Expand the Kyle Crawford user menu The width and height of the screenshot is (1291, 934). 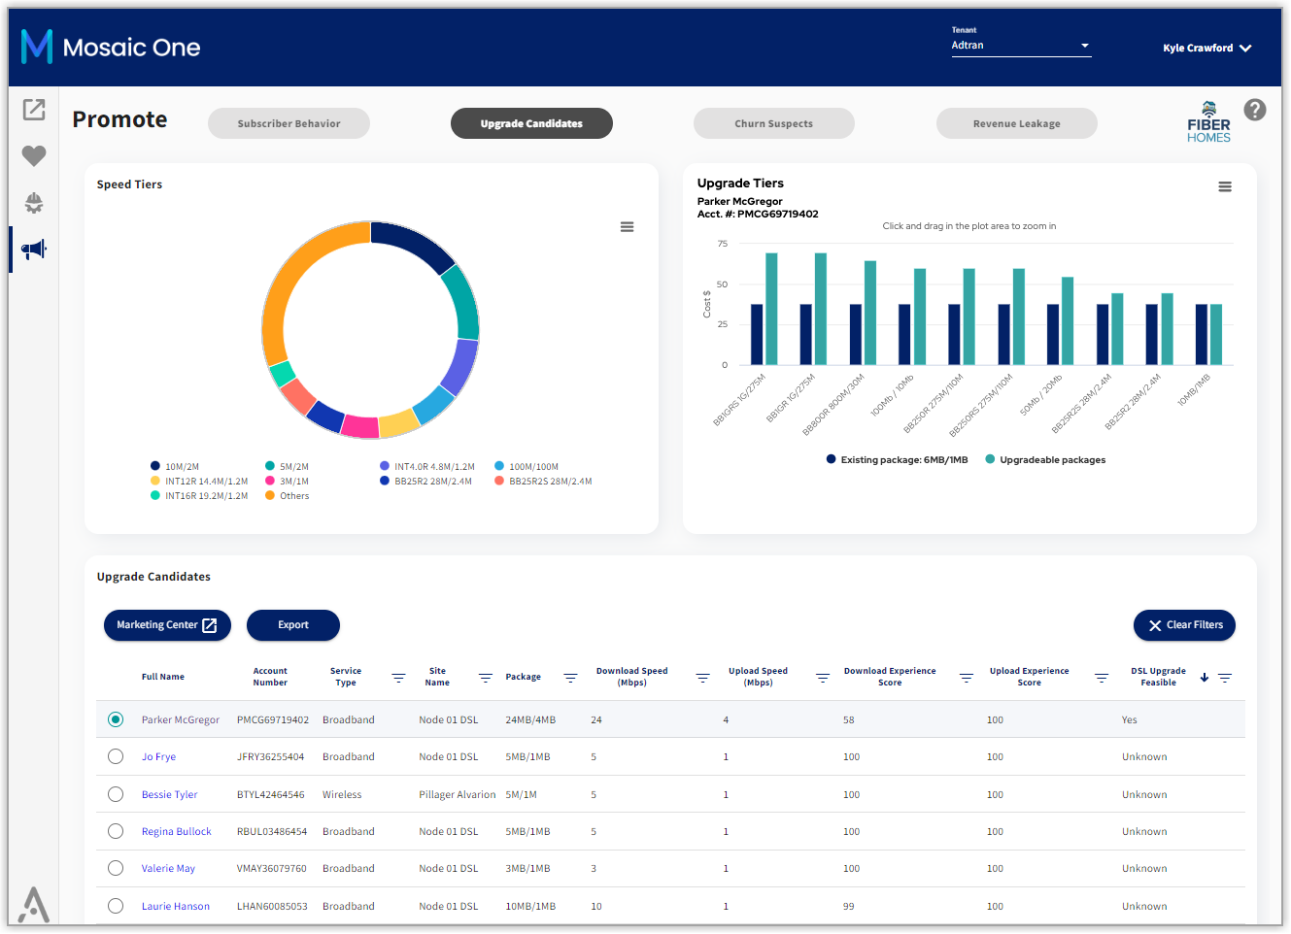pyautogui.click(x=1207, y=48)
